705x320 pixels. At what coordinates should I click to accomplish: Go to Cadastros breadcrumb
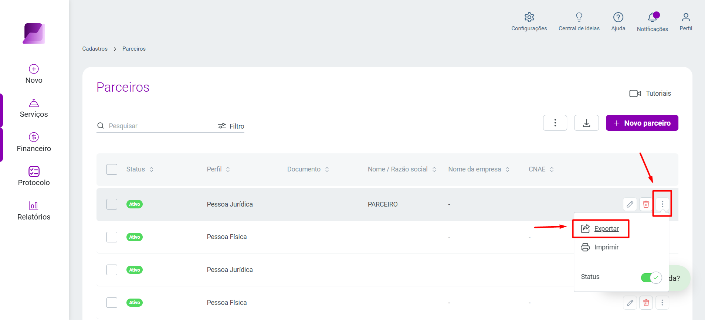[x=95, y=49]
